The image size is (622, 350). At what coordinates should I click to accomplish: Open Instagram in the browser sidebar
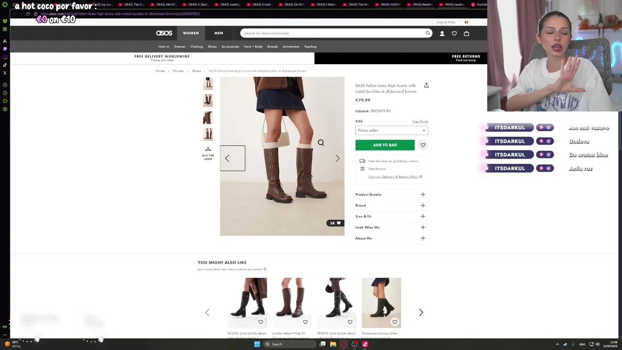[x=5, y=57]
